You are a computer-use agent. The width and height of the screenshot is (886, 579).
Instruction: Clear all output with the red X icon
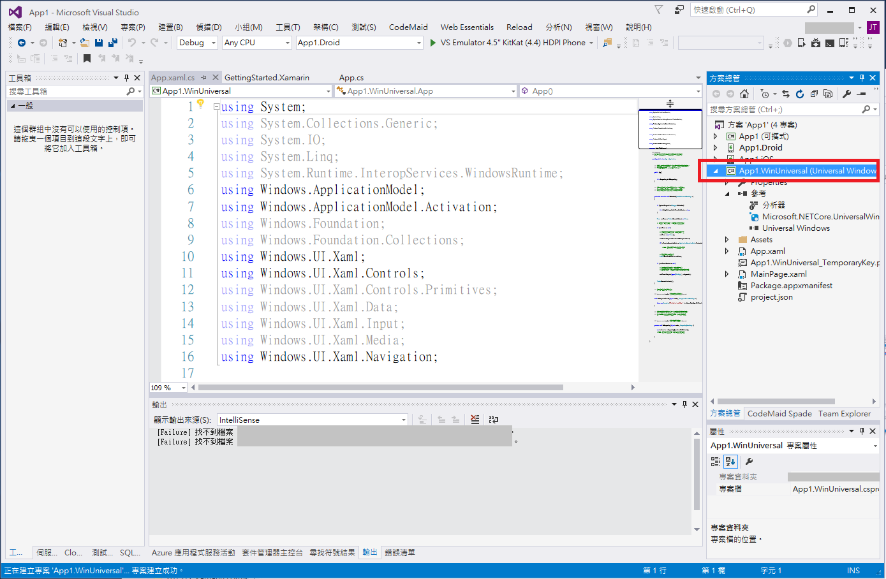[x=475, y=420]
